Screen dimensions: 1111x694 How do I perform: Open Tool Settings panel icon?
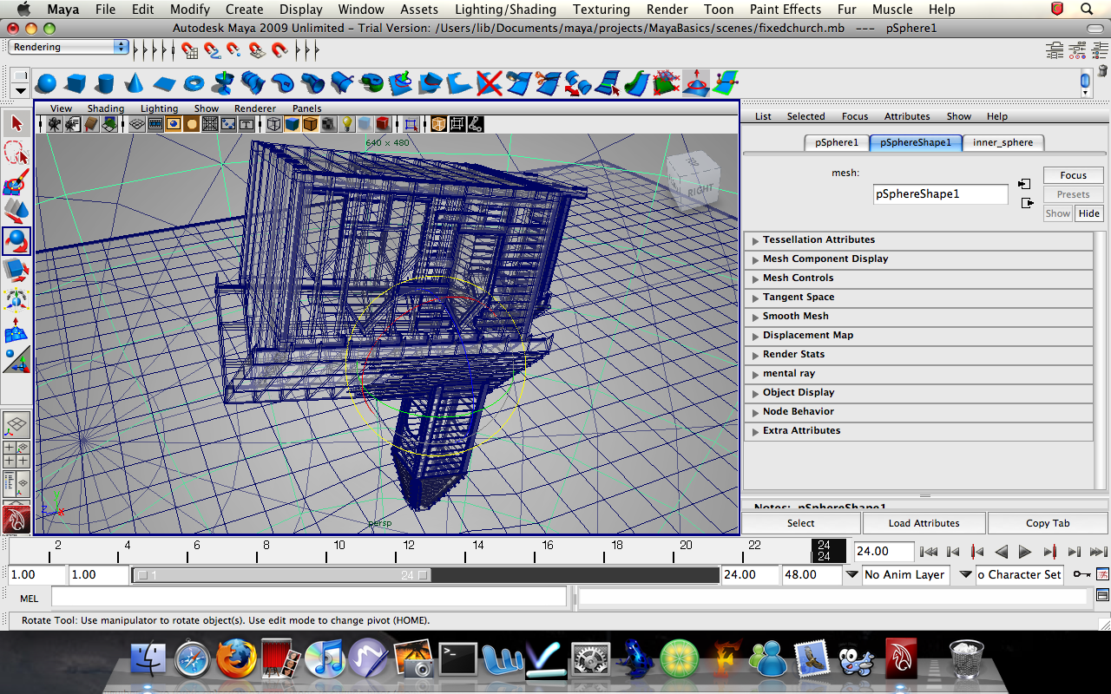coord(1078,50)
